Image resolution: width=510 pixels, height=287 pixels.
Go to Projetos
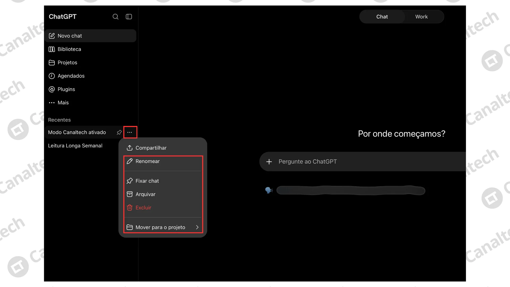point(90,63)
